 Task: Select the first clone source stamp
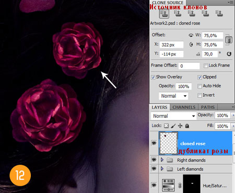click(x=164, y=14)
